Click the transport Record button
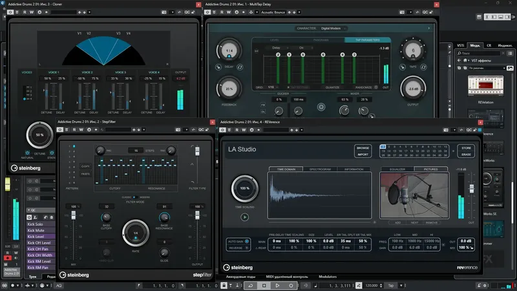Image resolution: width=517 pixels, height=291 pixels. coord(291,285)
